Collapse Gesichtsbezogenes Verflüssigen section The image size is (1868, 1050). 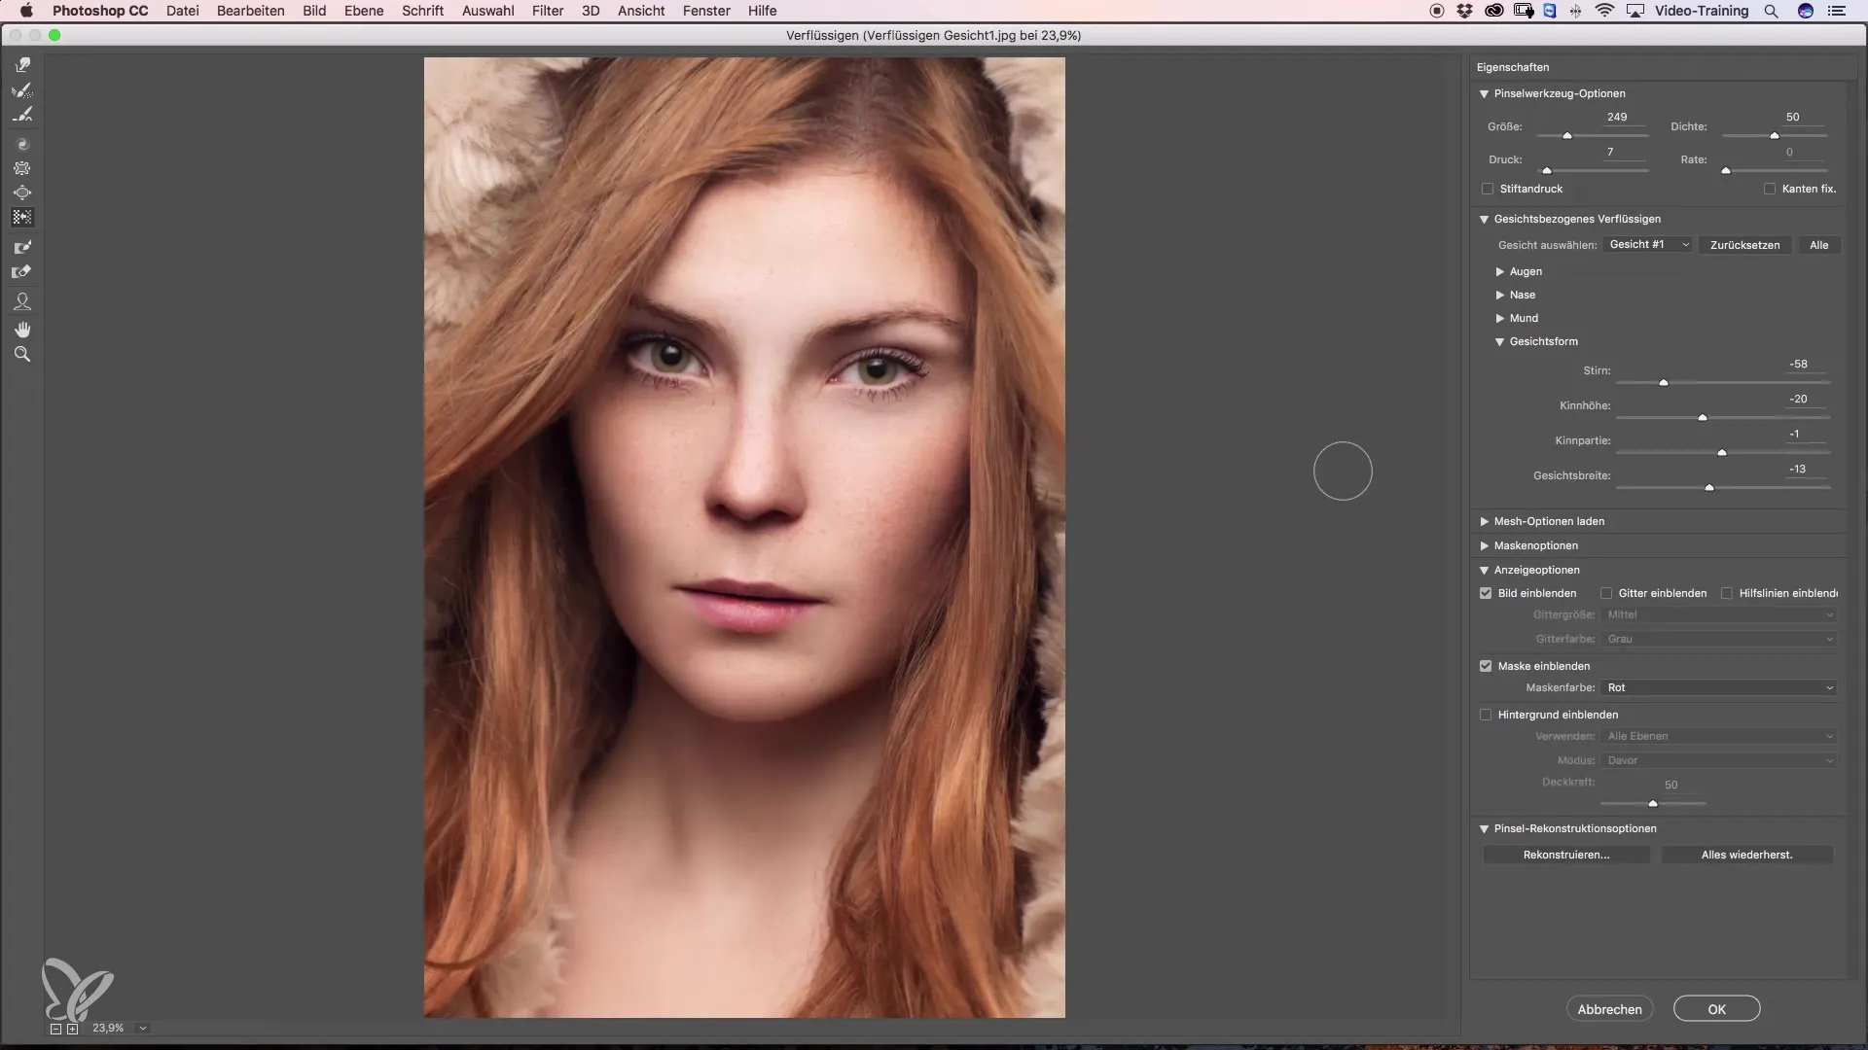click(1484, 220)
